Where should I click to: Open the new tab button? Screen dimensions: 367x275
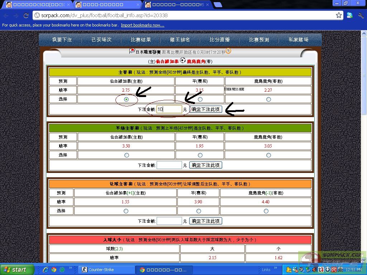[218, 5]
